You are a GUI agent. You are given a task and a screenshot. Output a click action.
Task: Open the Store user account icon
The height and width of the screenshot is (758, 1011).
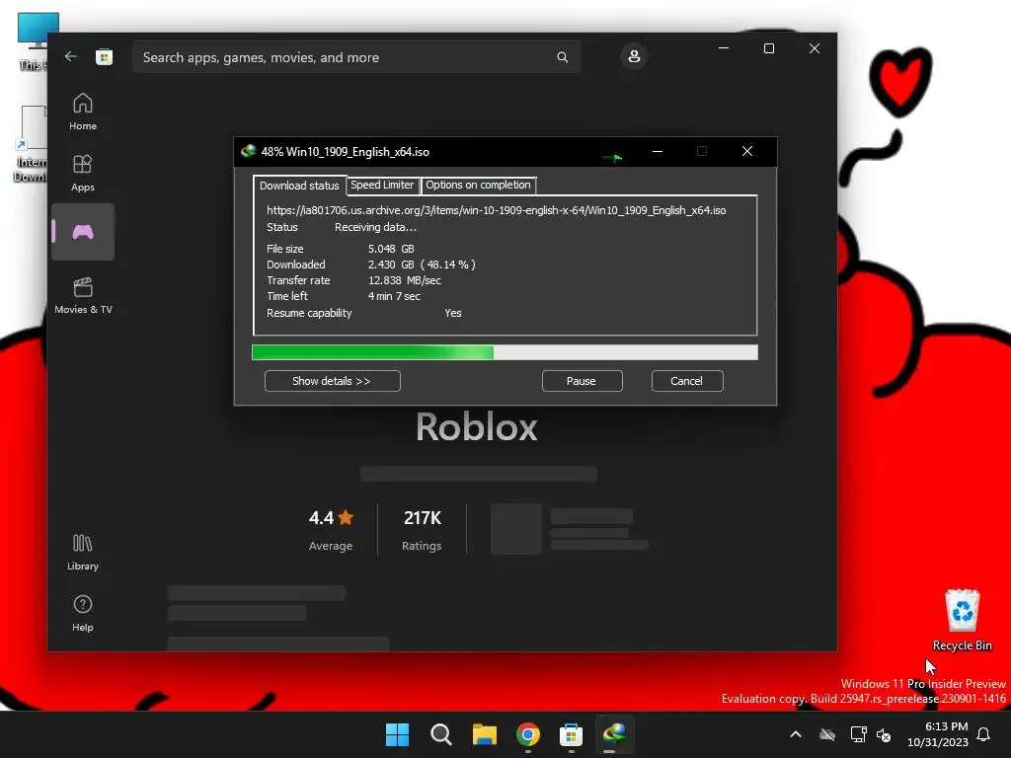[x=634, y=56]
